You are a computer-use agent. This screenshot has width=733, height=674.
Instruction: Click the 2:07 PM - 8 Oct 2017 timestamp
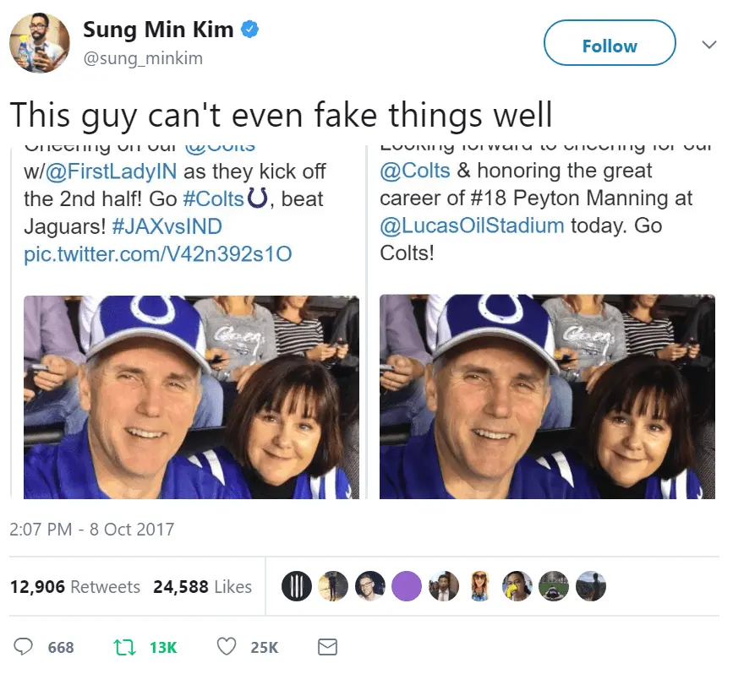92,530
